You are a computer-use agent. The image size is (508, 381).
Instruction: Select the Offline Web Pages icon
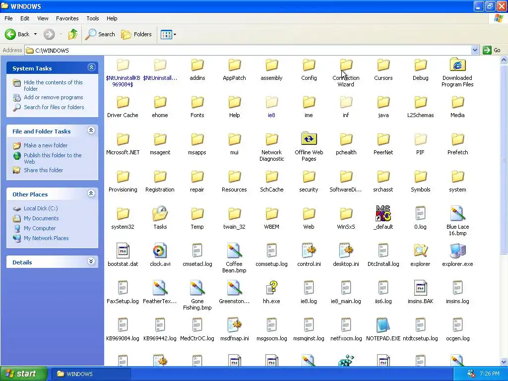pos(309,139)
